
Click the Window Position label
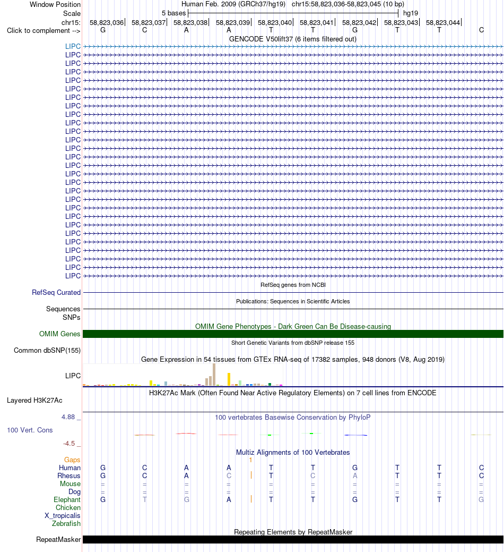pyautogui.click(x=55, y=5)
